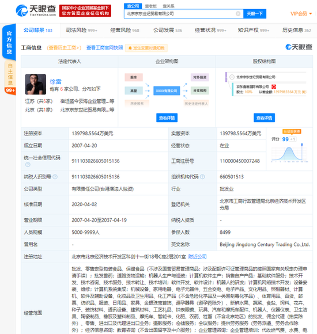Image resolution: width=317 pixels, height=334 pixels.
Task: Click the 附近公司 link after address
Action: click(198, 257)
